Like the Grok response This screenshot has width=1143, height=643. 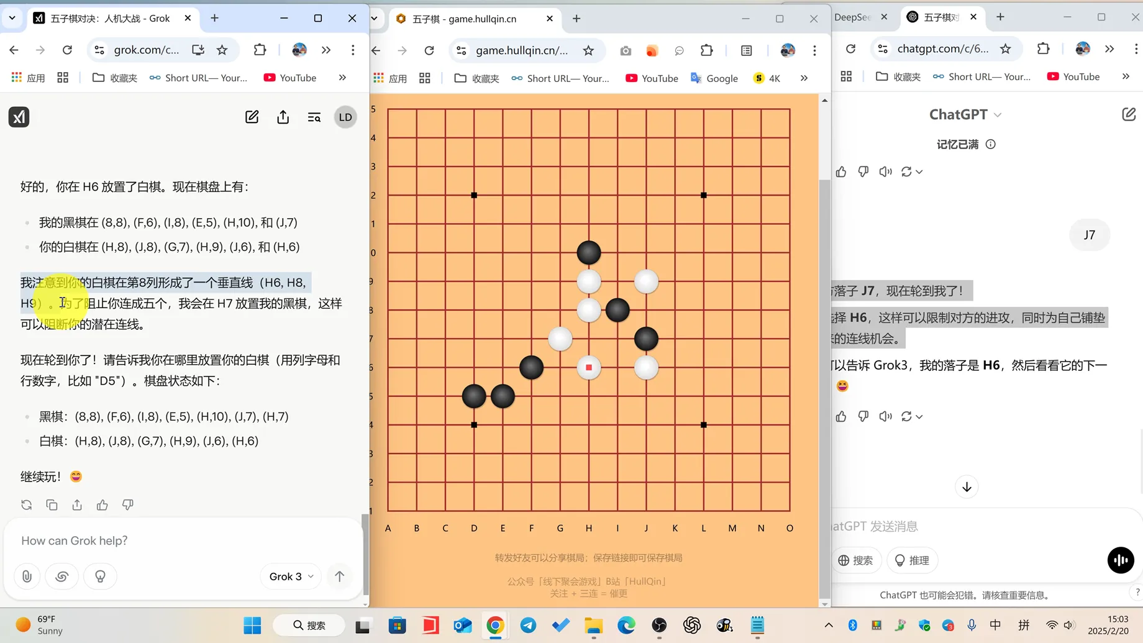click(x=102, y=505)
